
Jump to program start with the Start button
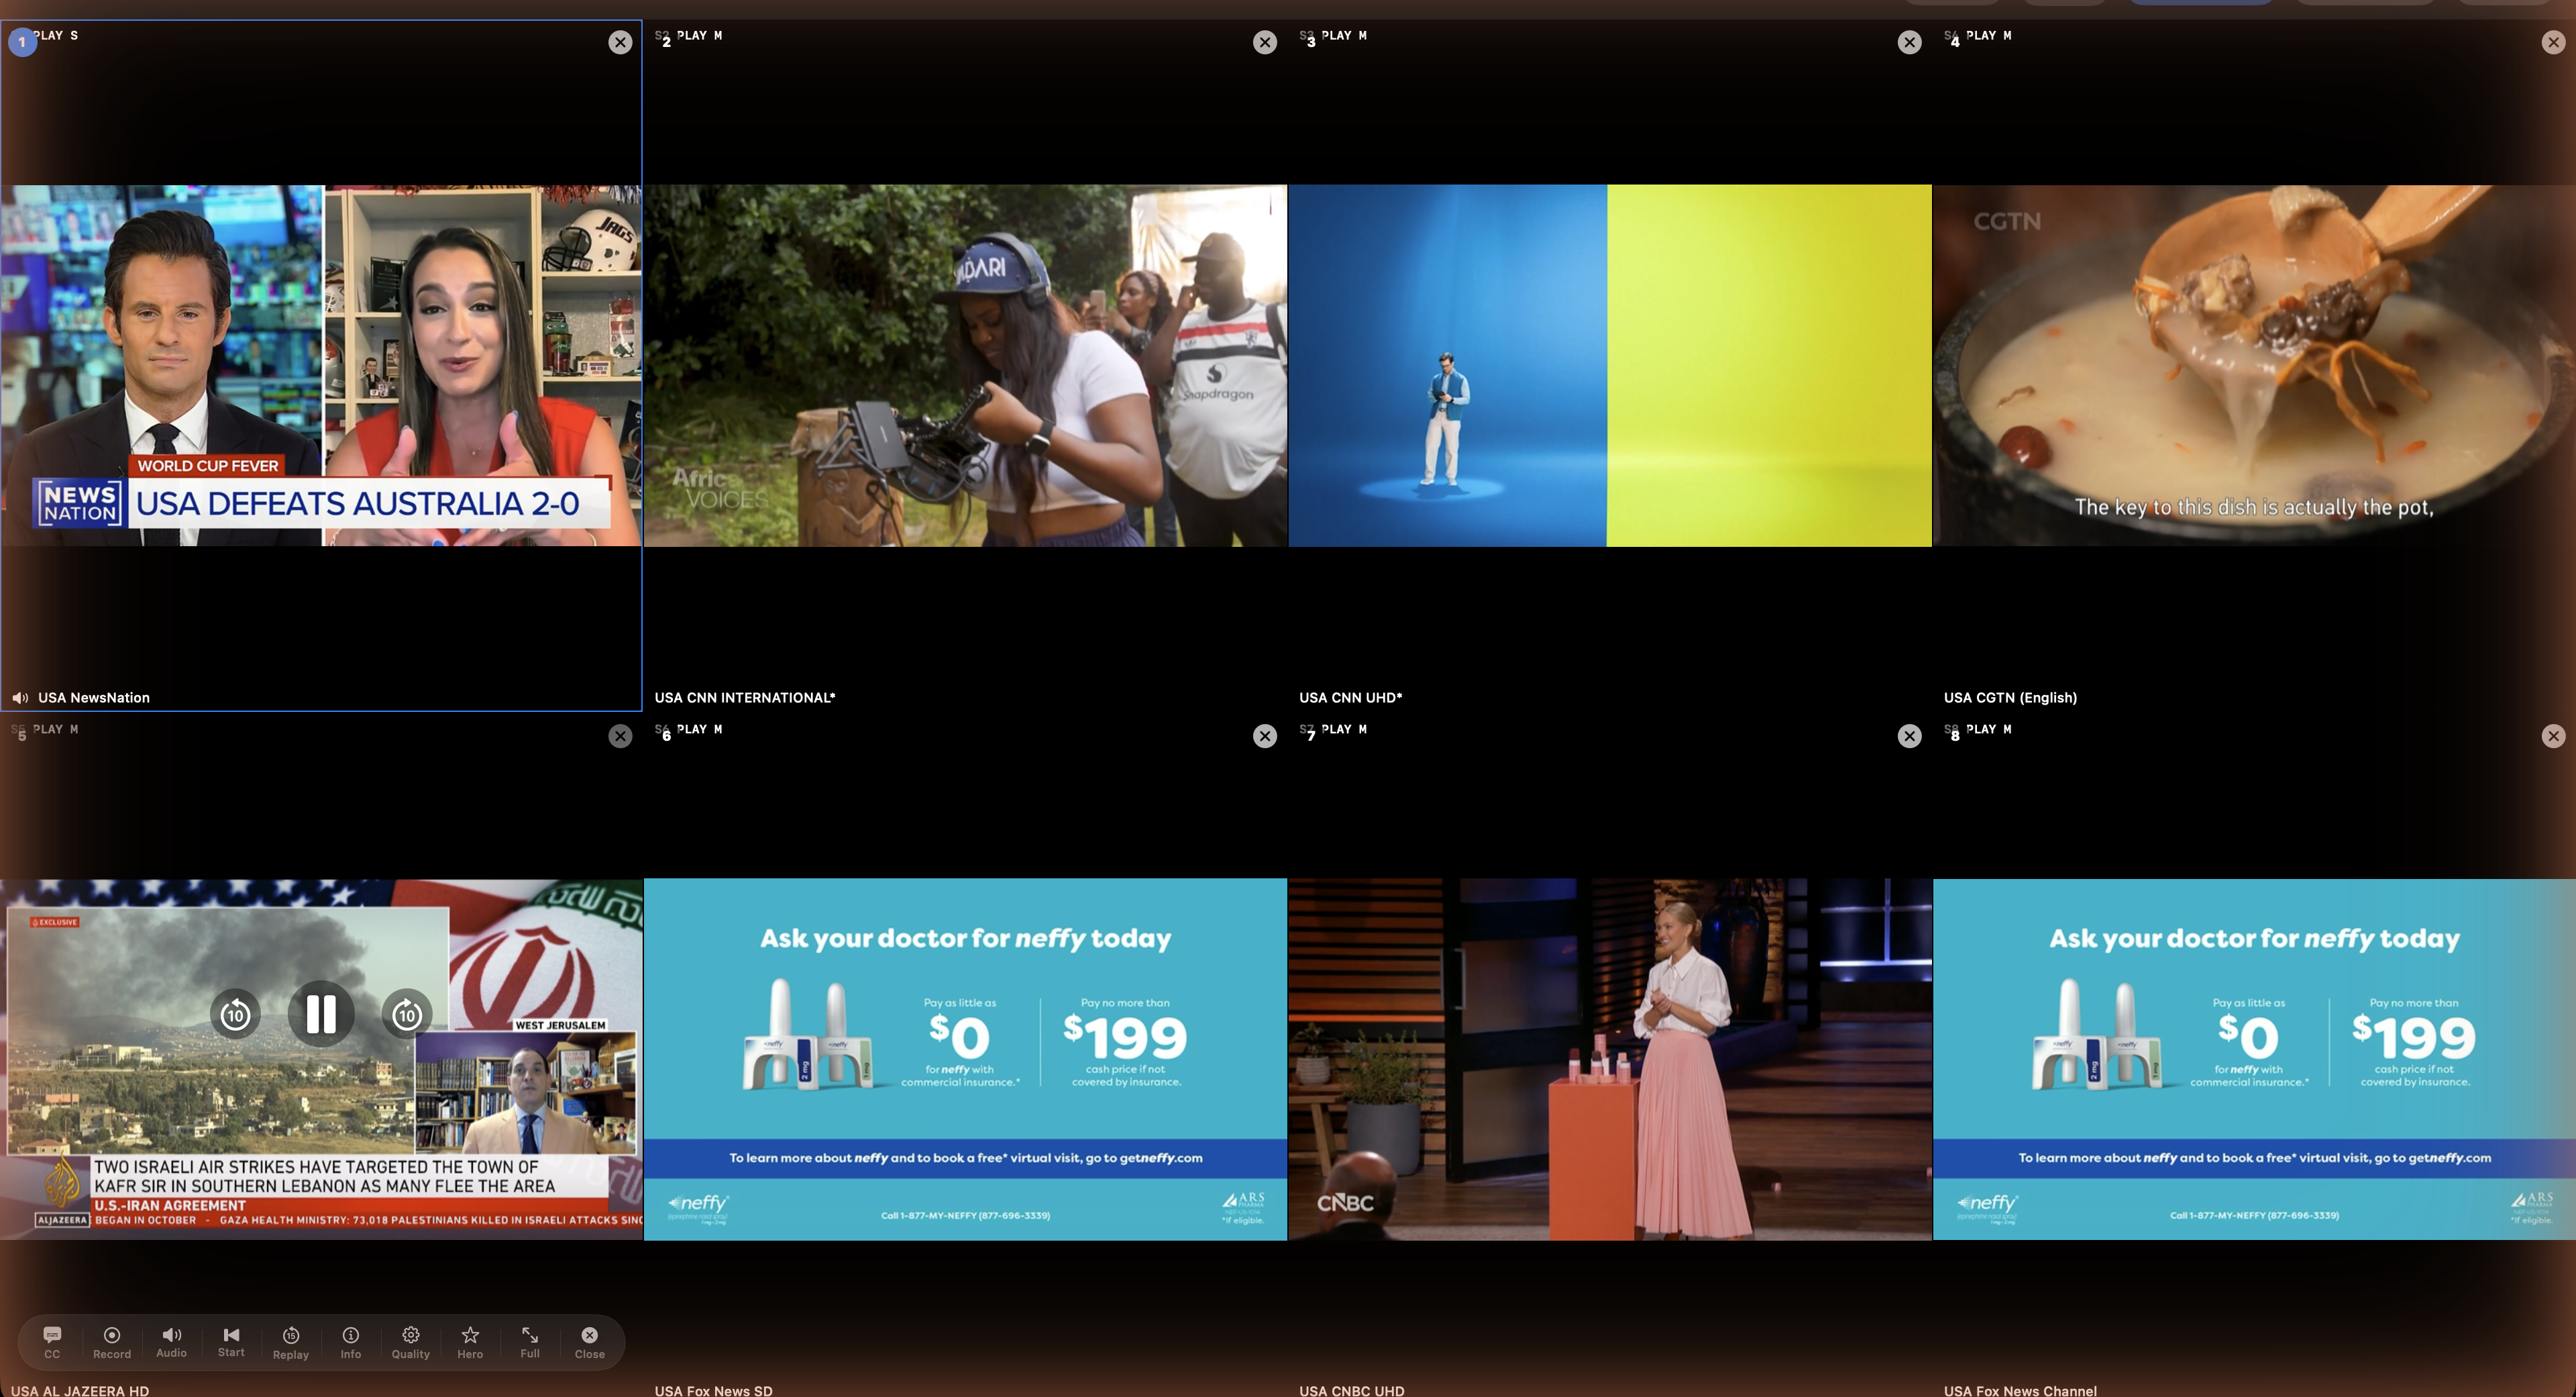click(x=231, y=1342)
